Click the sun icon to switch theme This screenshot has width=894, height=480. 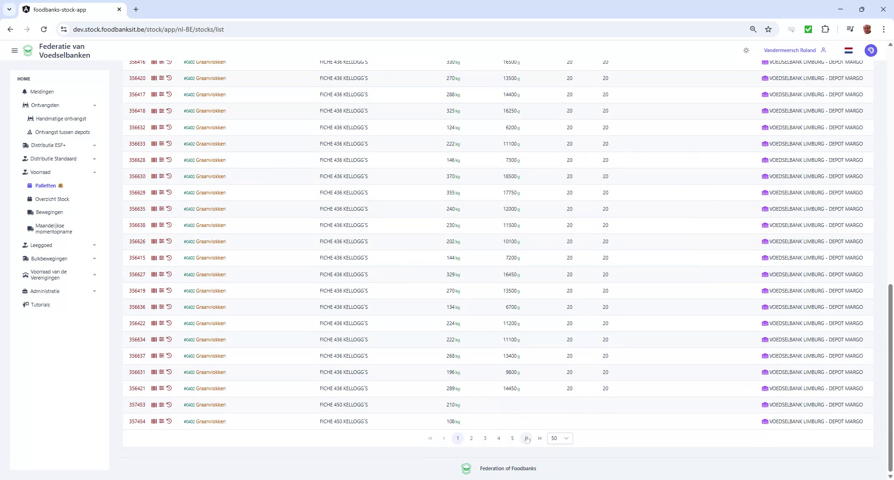[x=745, y=50]
